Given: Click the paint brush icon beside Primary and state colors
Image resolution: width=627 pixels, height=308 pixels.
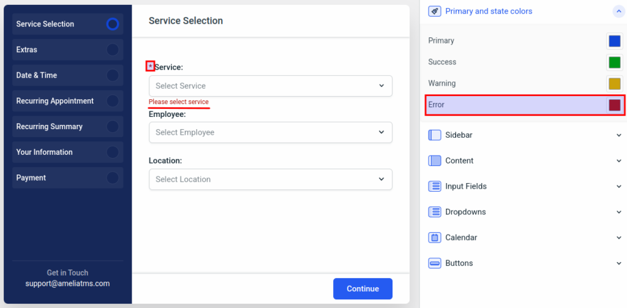Looking at the screenshot, I should (434, 11).
